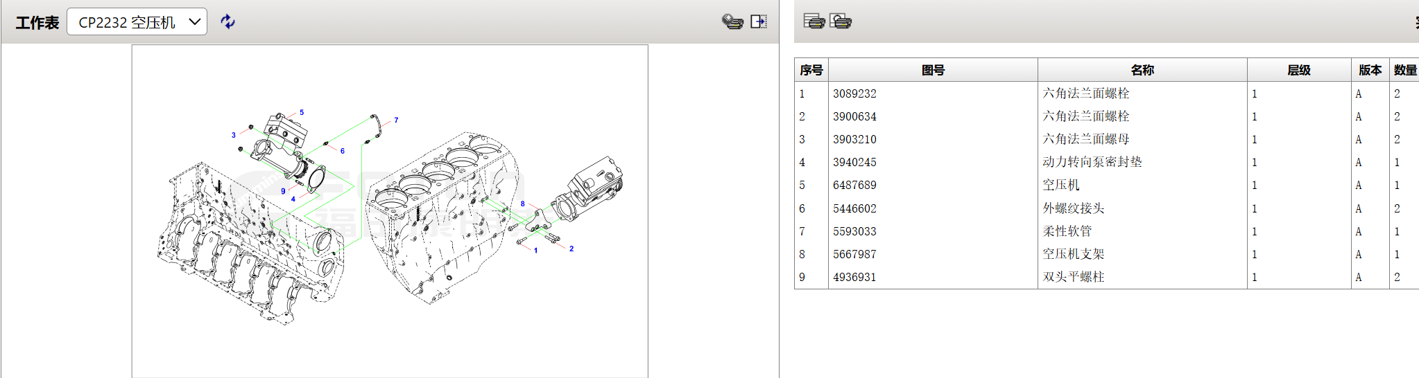The width and height of the screenshot is (1419, 378).
Task: Click the 动力转向泵密封垫 entry
Action: tap(1092, 162)
